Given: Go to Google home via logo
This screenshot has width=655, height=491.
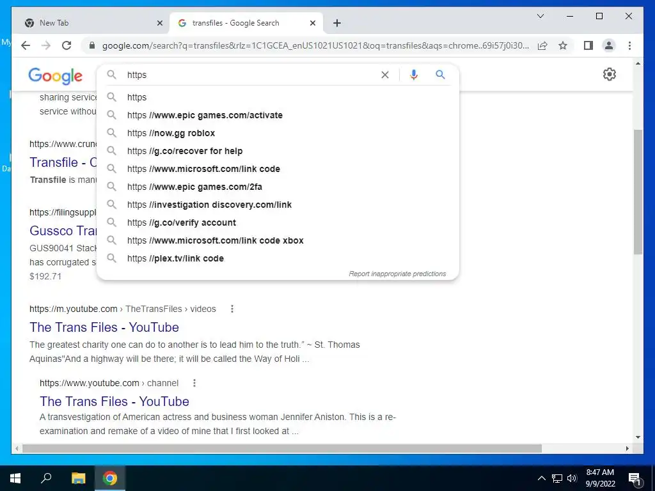Looking at the screenshot, I should 55,75.
